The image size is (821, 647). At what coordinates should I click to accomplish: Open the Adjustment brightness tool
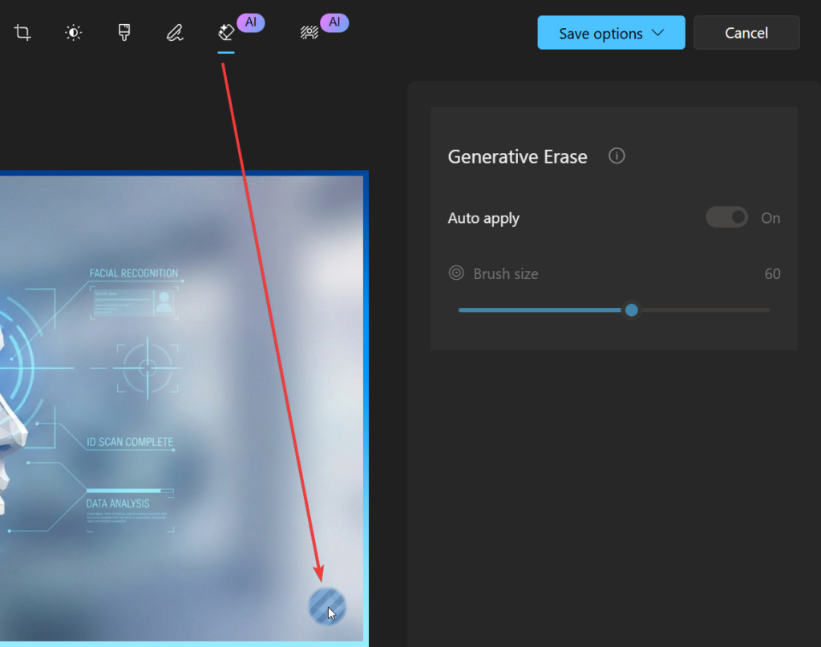pos(73,33)
